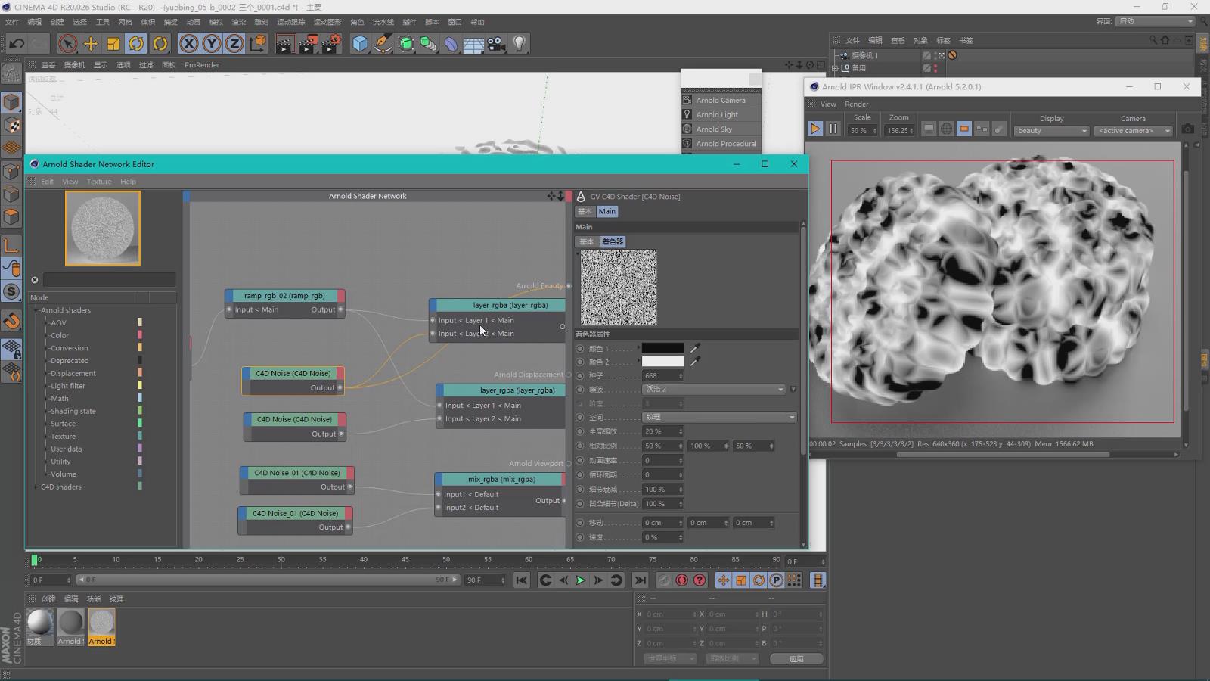This screenshot has width=1210, height=681.
Task: Click the Undo arrow in main toolbar
Action: [x=17, y=44]
